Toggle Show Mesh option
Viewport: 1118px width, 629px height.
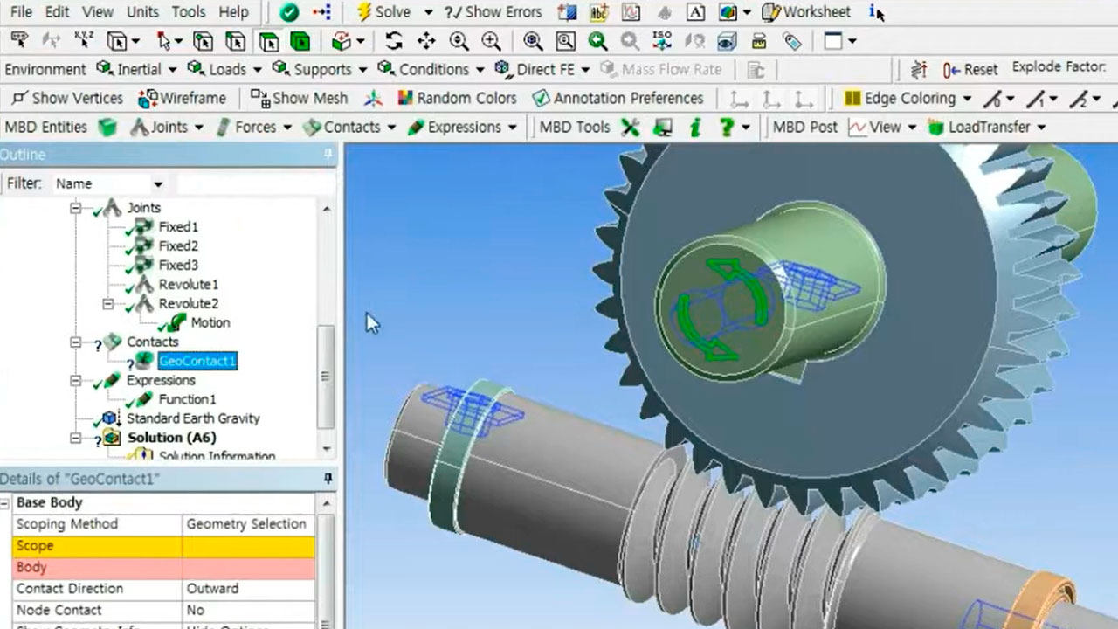(299, 99)
